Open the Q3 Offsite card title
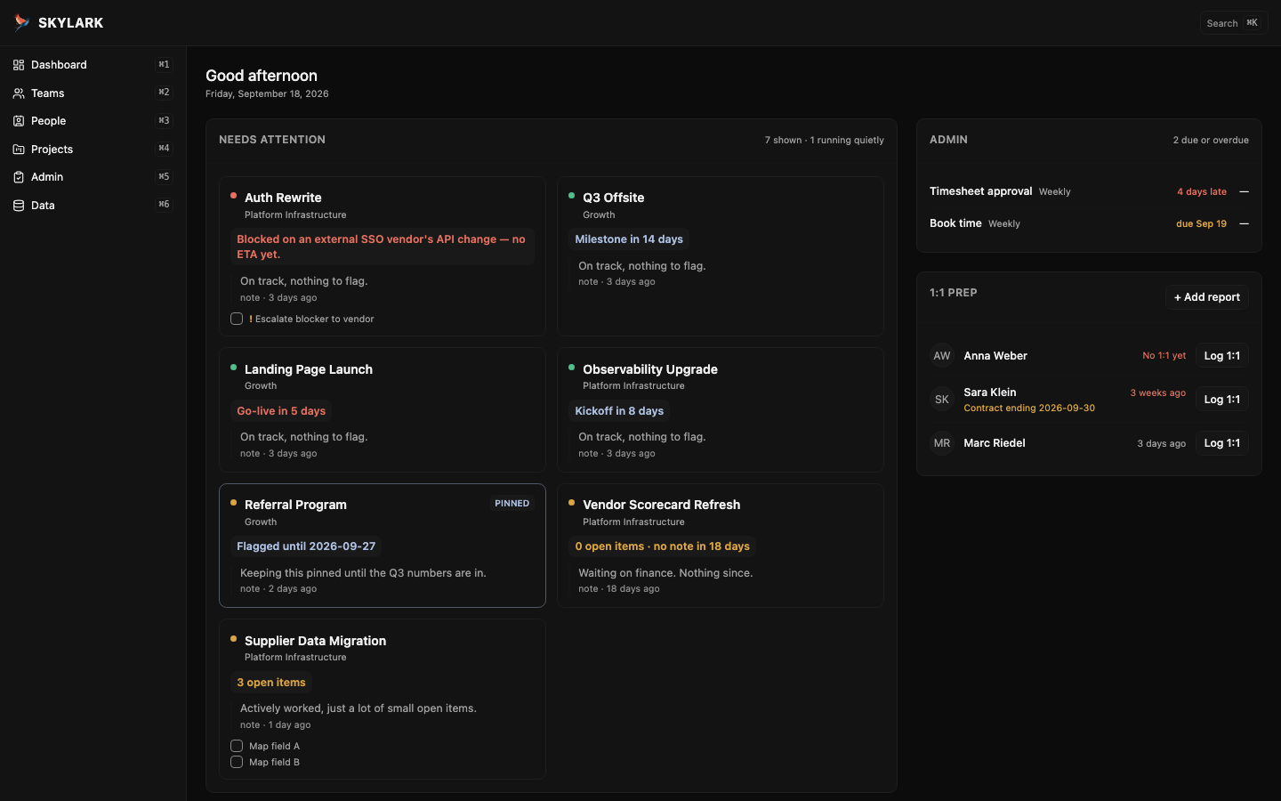This screenshot has height=801, width=1281. pos(613,198)
